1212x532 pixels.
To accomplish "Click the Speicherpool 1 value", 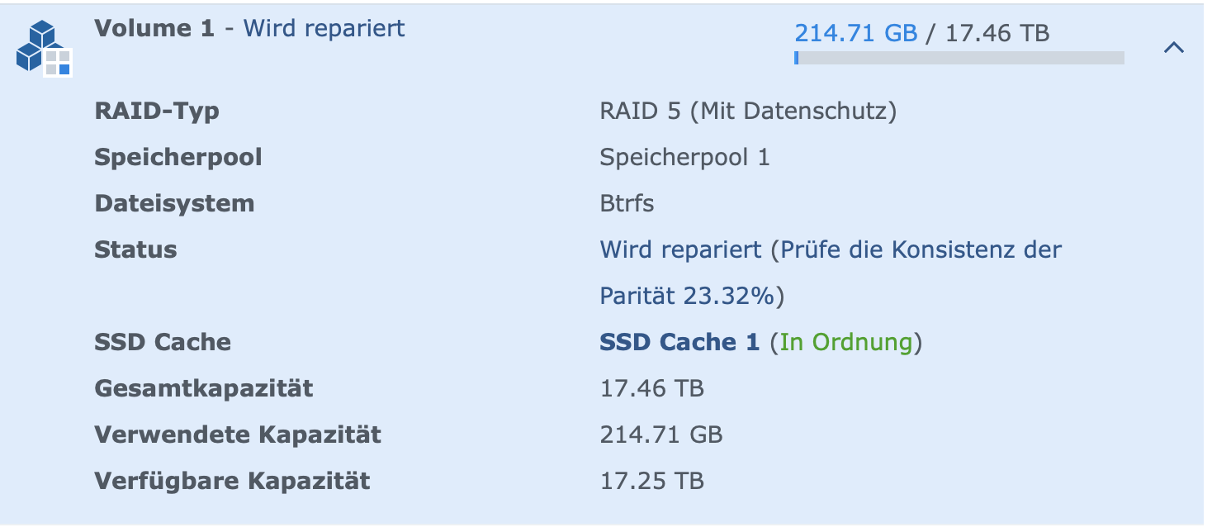I will (684, 157).
